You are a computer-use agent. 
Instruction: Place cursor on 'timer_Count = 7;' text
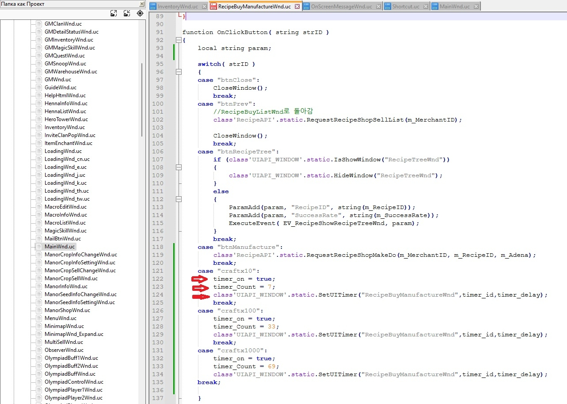[244, 287]
